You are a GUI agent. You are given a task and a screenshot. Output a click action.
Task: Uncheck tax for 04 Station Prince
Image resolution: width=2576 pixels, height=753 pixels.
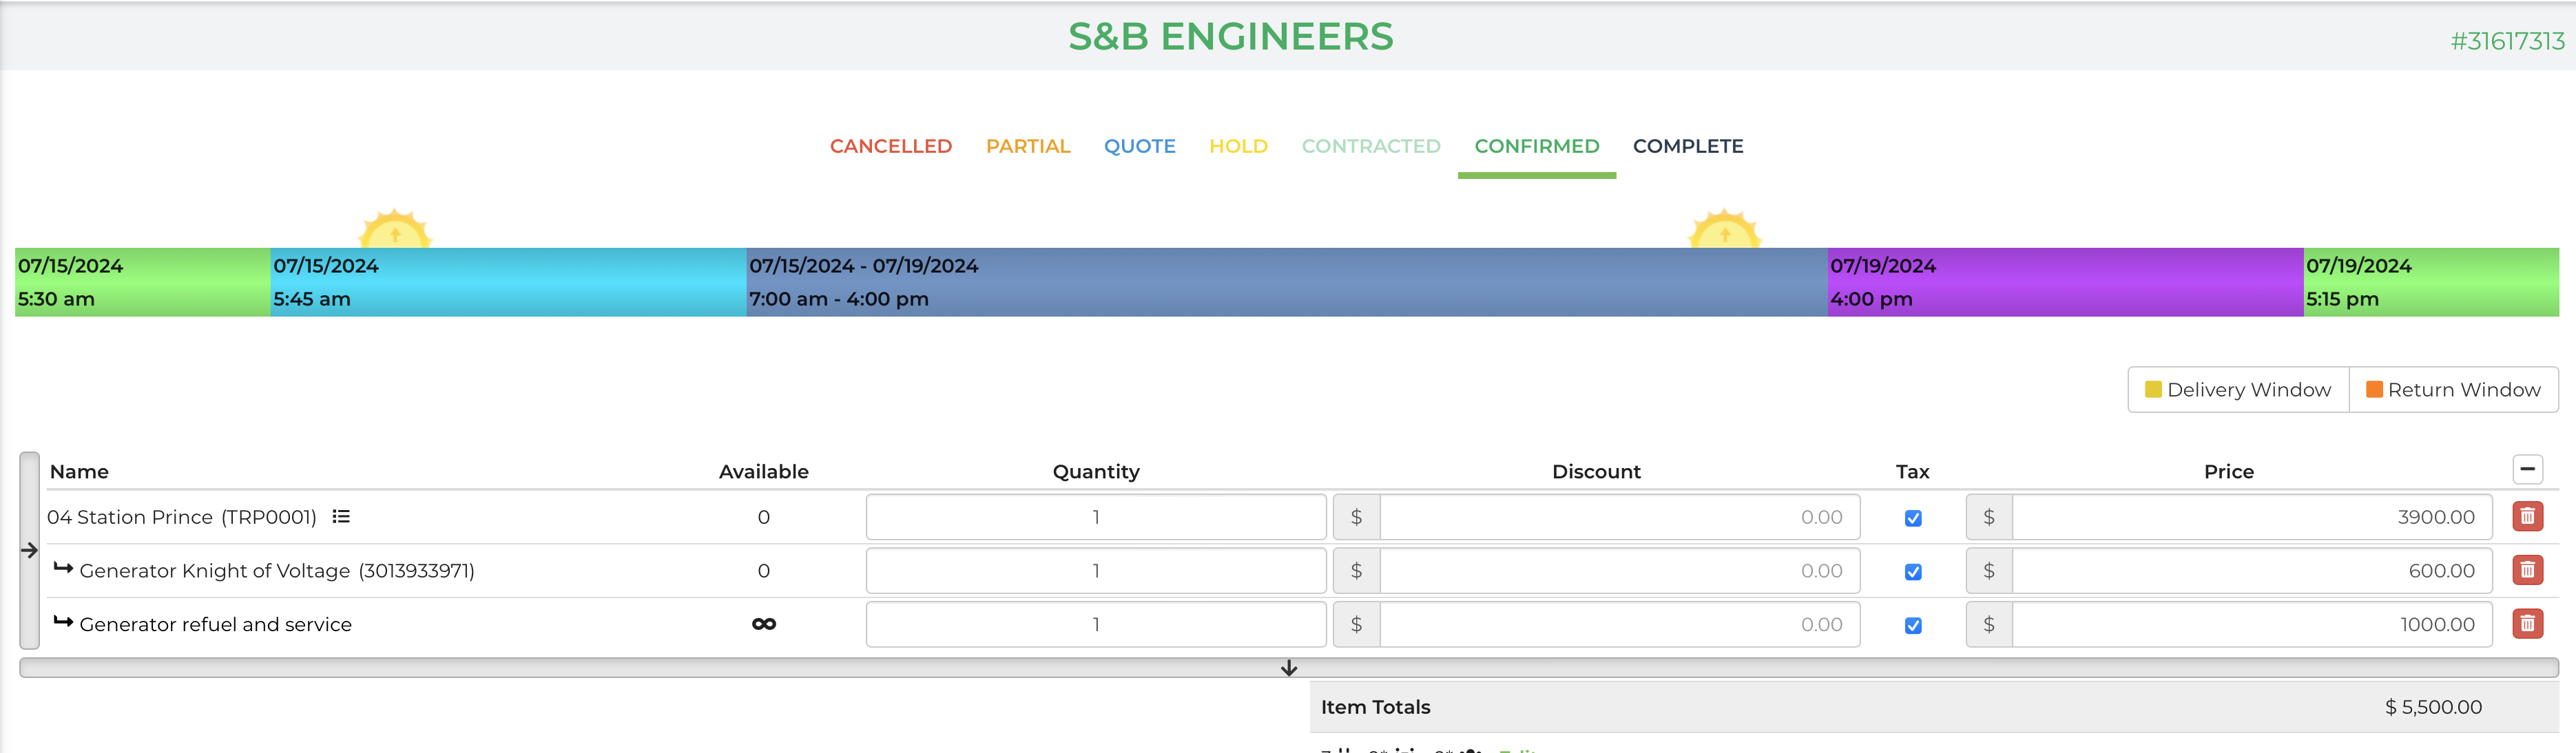coord(1912,518)
